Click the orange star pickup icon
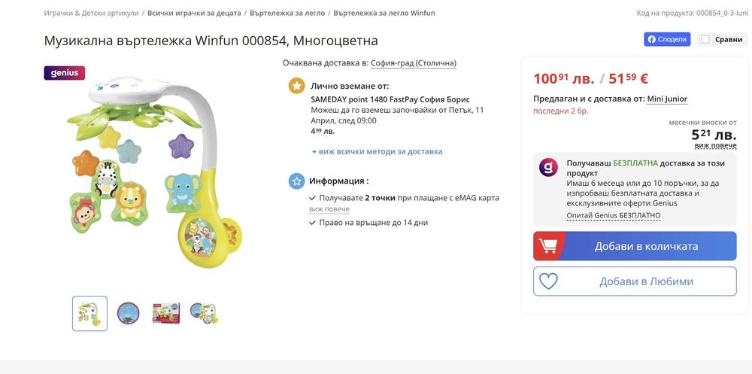 click(x=296, y=86)
